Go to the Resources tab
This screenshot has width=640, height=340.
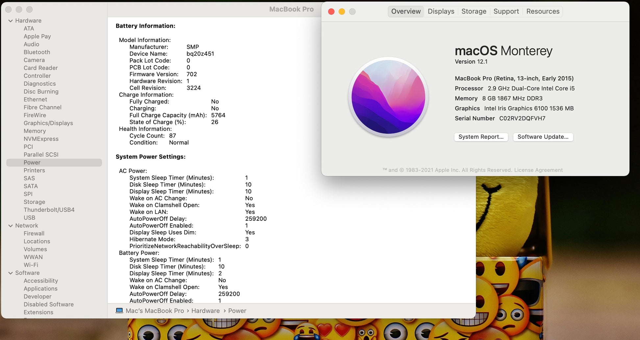543,11
